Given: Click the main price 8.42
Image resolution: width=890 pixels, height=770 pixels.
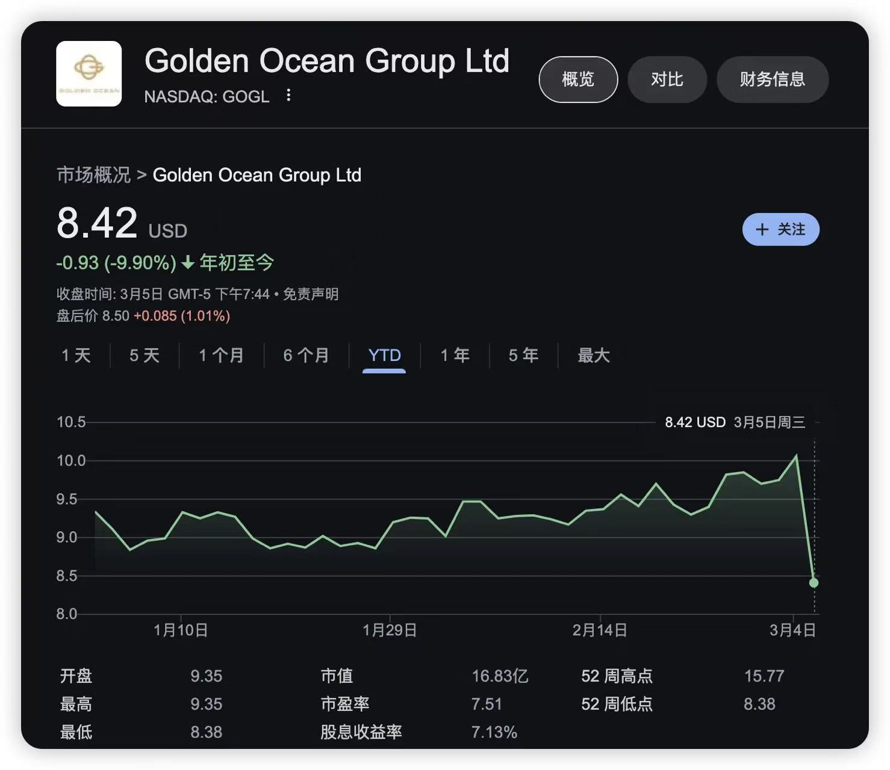Looking at the screenshot, I should pos(97,223).
